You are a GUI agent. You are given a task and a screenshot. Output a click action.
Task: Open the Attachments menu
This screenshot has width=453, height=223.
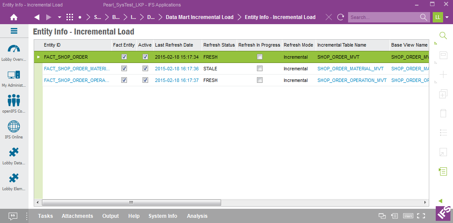pyautogui.click(x=77, y=216)
